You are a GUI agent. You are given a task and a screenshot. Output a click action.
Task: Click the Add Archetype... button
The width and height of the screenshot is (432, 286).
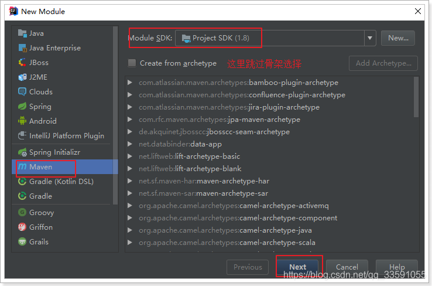point(383,63)
